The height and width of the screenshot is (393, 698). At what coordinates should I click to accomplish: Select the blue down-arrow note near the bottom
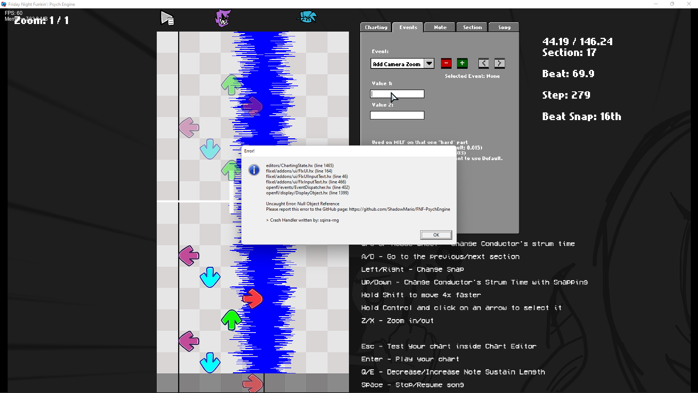point(210,362)
